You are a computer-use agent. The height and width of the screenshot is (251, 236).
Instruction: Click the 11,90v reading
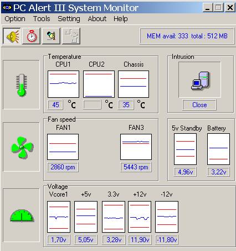pyautogui.click(x=140, y=240)
